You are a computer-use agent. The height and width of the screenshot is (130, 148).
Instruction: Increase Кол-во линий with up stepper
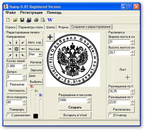click(x=24, y=65)
